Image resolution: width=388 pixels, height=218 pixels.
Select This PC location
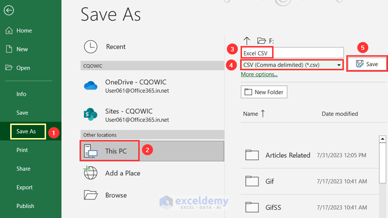click(x=152, y=151)
